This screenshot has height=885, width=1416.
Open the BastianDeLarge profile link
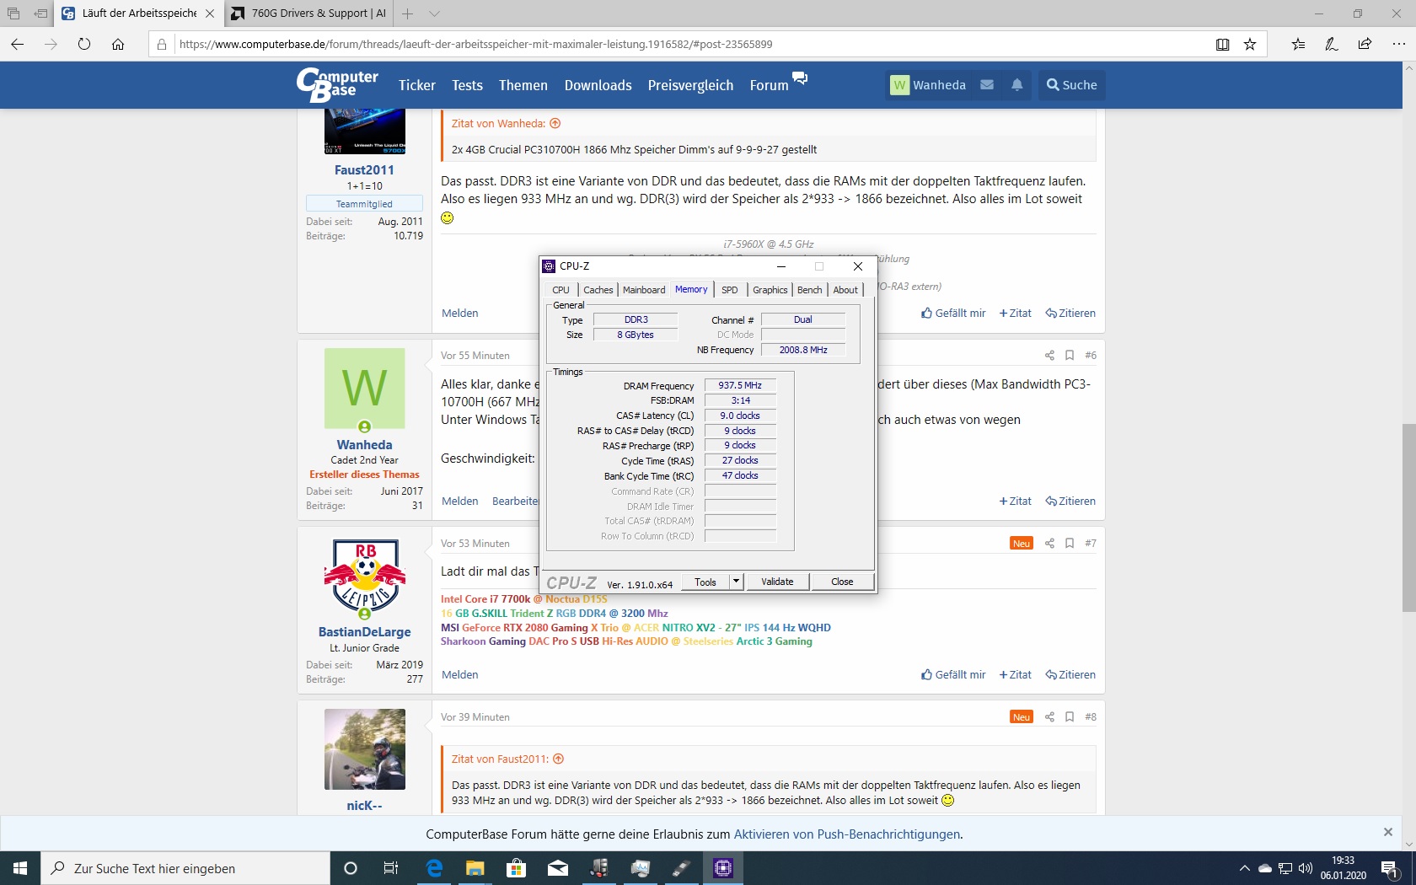point(364,632)
